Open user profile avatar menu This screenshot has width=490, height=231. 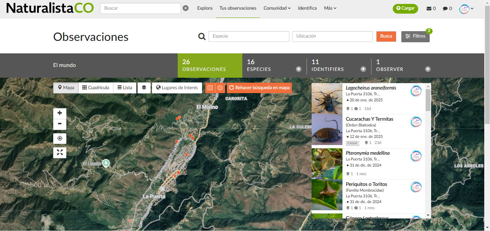(x=466, y=9)
